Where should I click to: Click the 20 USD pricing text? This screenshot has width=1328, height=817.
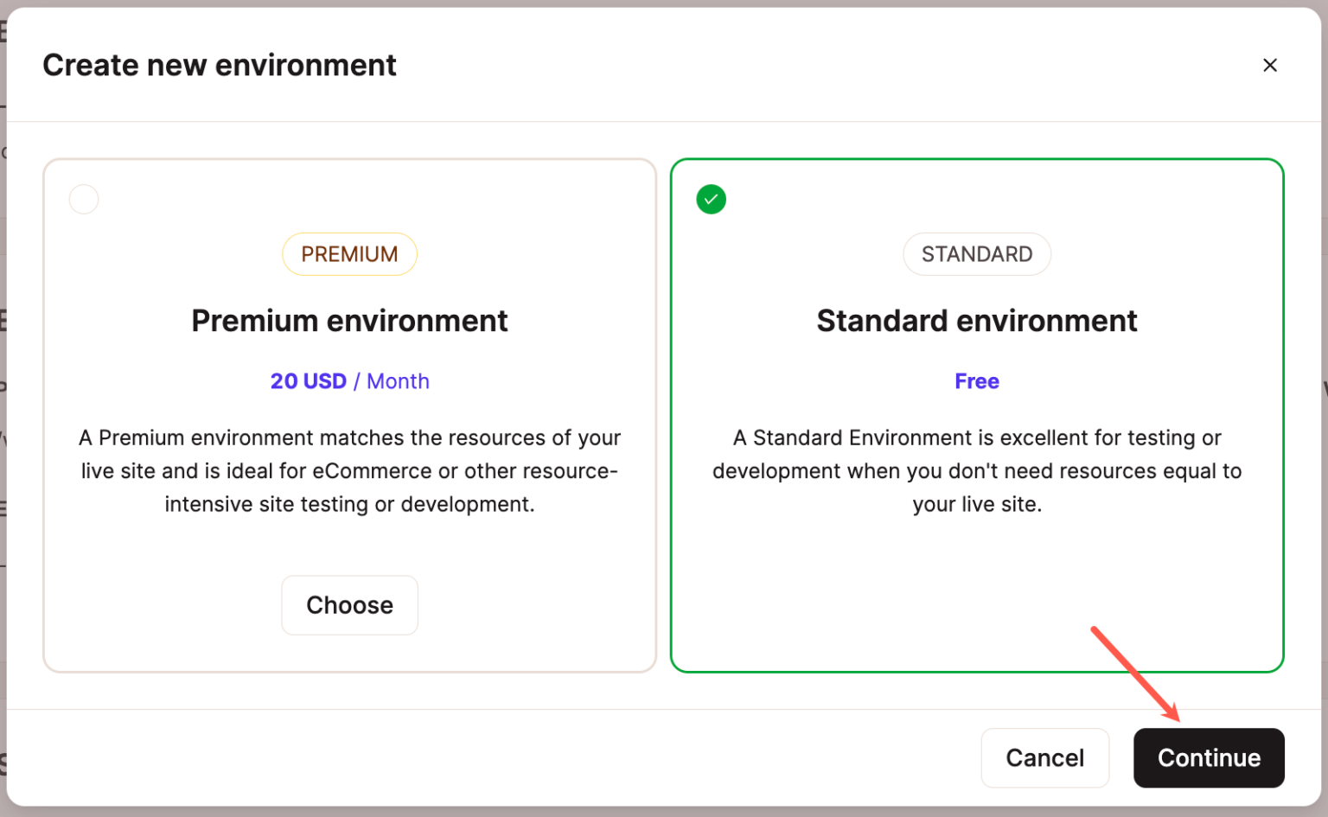click(308, 381)
